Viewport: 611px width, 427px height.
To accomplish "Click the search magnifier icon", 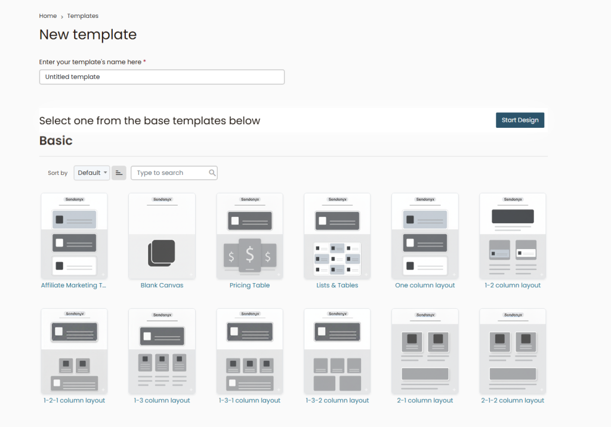I will tap(212, 173).
